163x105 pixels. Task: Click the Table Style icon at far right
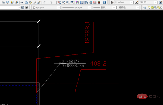tap(160, 2)
